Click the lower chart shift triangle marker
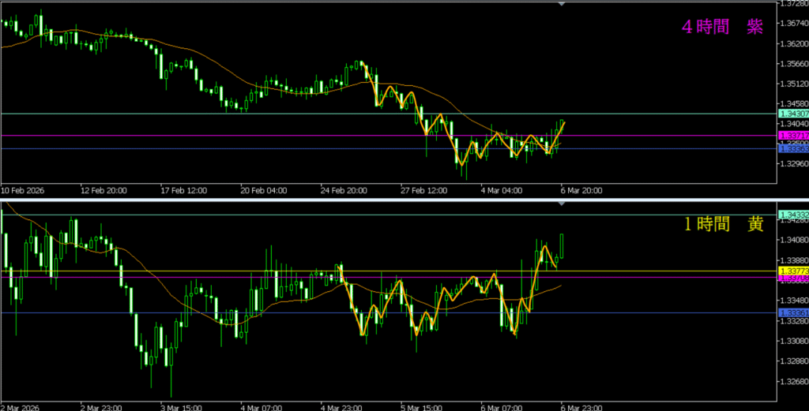Image resolution: width=809 pixels, height=411 pixels. 562,204
